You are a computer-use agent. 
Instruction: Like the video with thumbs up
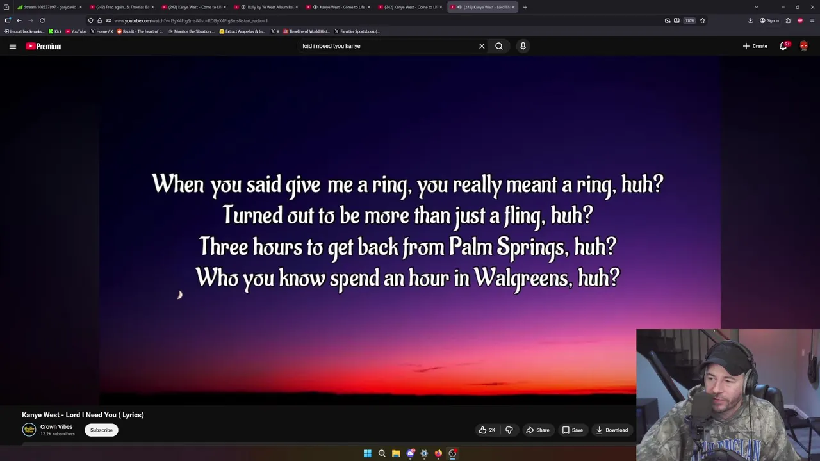pyautogui.click(x=487, y=430)
